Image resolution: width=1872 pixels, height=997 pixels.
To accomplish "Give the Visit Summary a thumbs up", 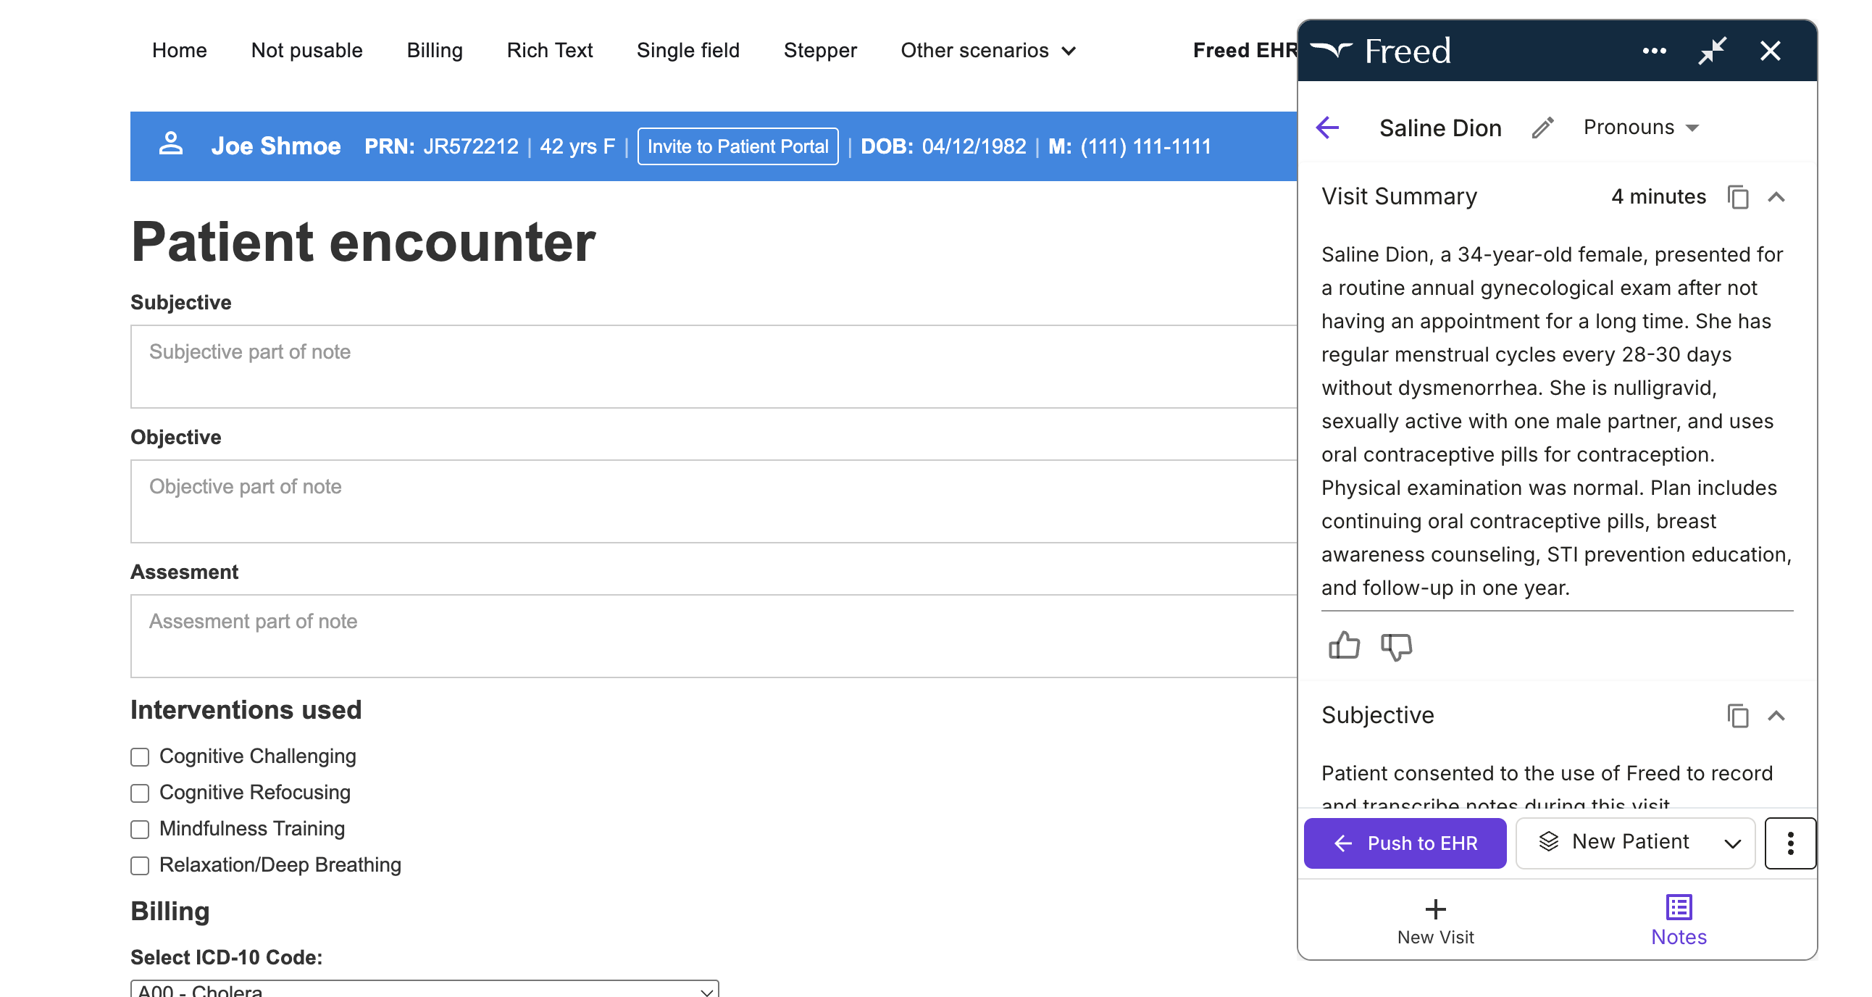I will [1344, 646].
